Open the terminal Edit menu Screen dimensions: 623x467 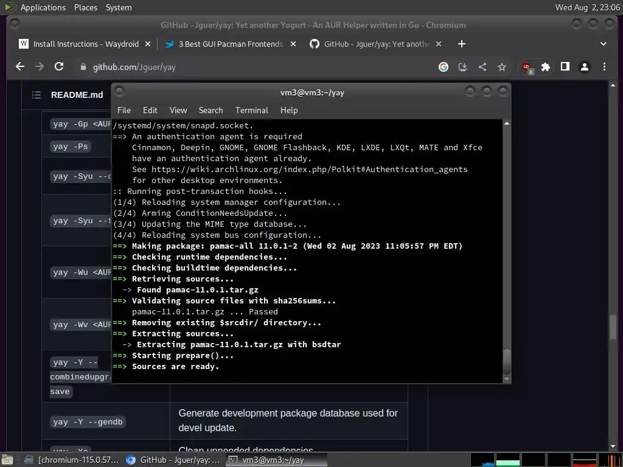150,111
